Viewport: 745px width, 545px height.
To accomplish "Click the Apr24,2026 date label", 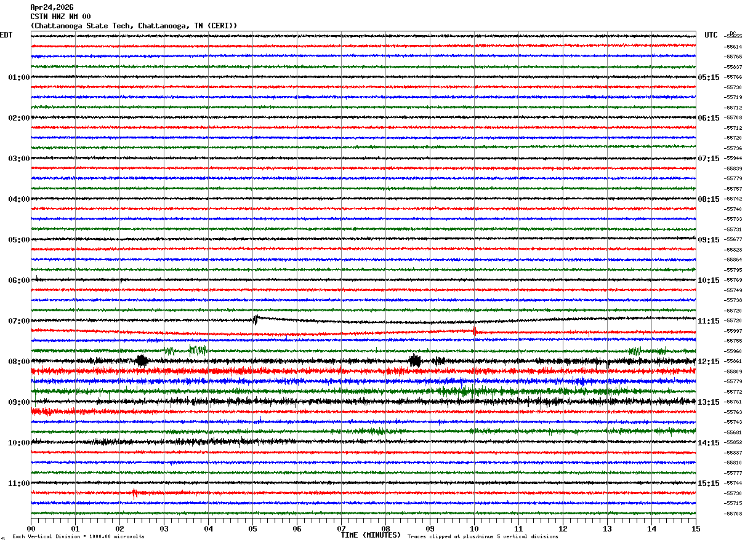I will click(x=52, y=7).
